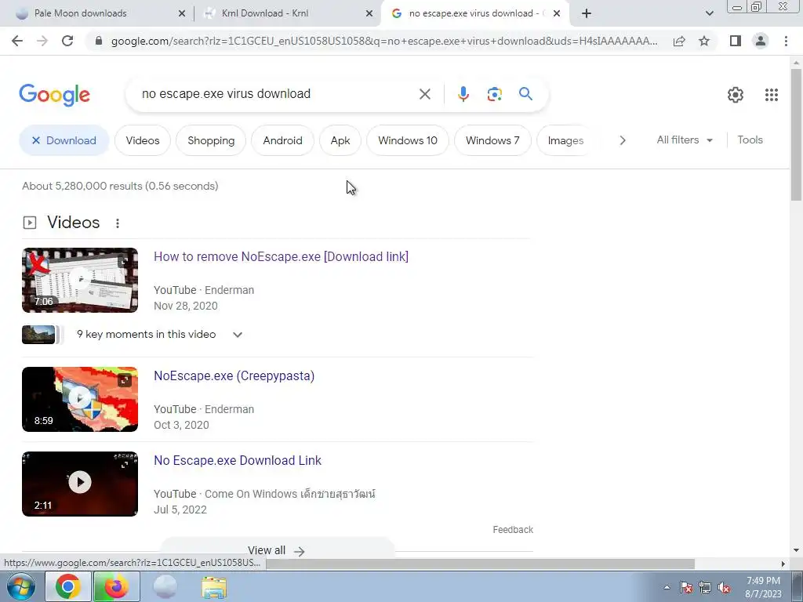This screenshot has height=602, width=803.
Task: Open the browser side panel
Action: (736, 41)
